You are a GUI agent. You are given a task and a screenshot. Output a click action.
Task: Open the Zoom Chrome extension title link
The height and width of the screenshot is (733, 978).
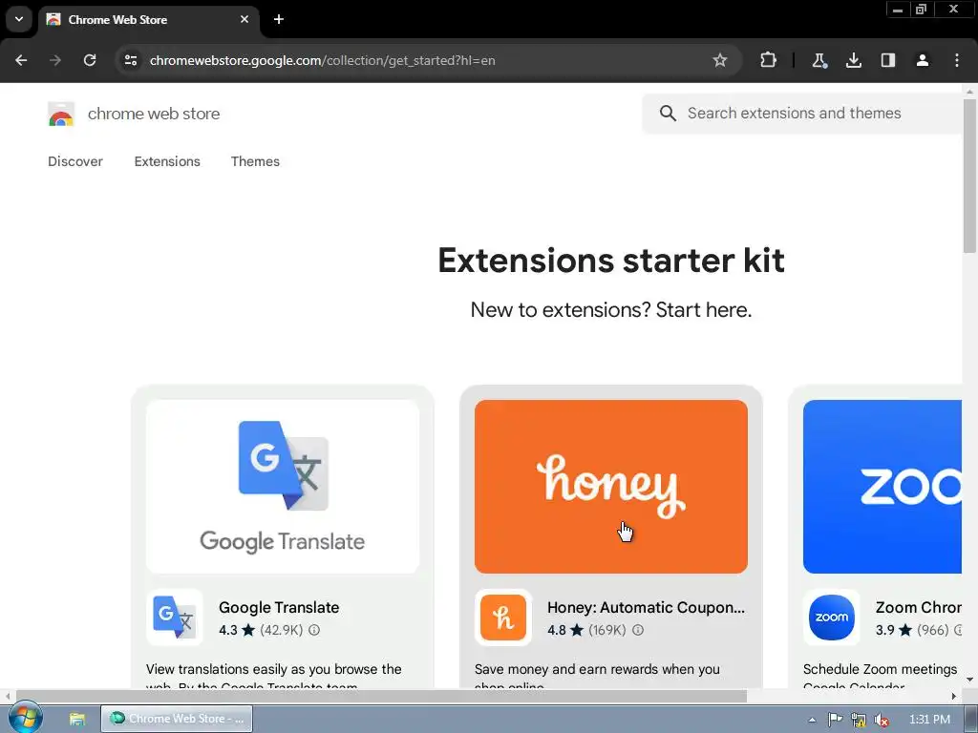pyautogui.click(x=918, y=607)
